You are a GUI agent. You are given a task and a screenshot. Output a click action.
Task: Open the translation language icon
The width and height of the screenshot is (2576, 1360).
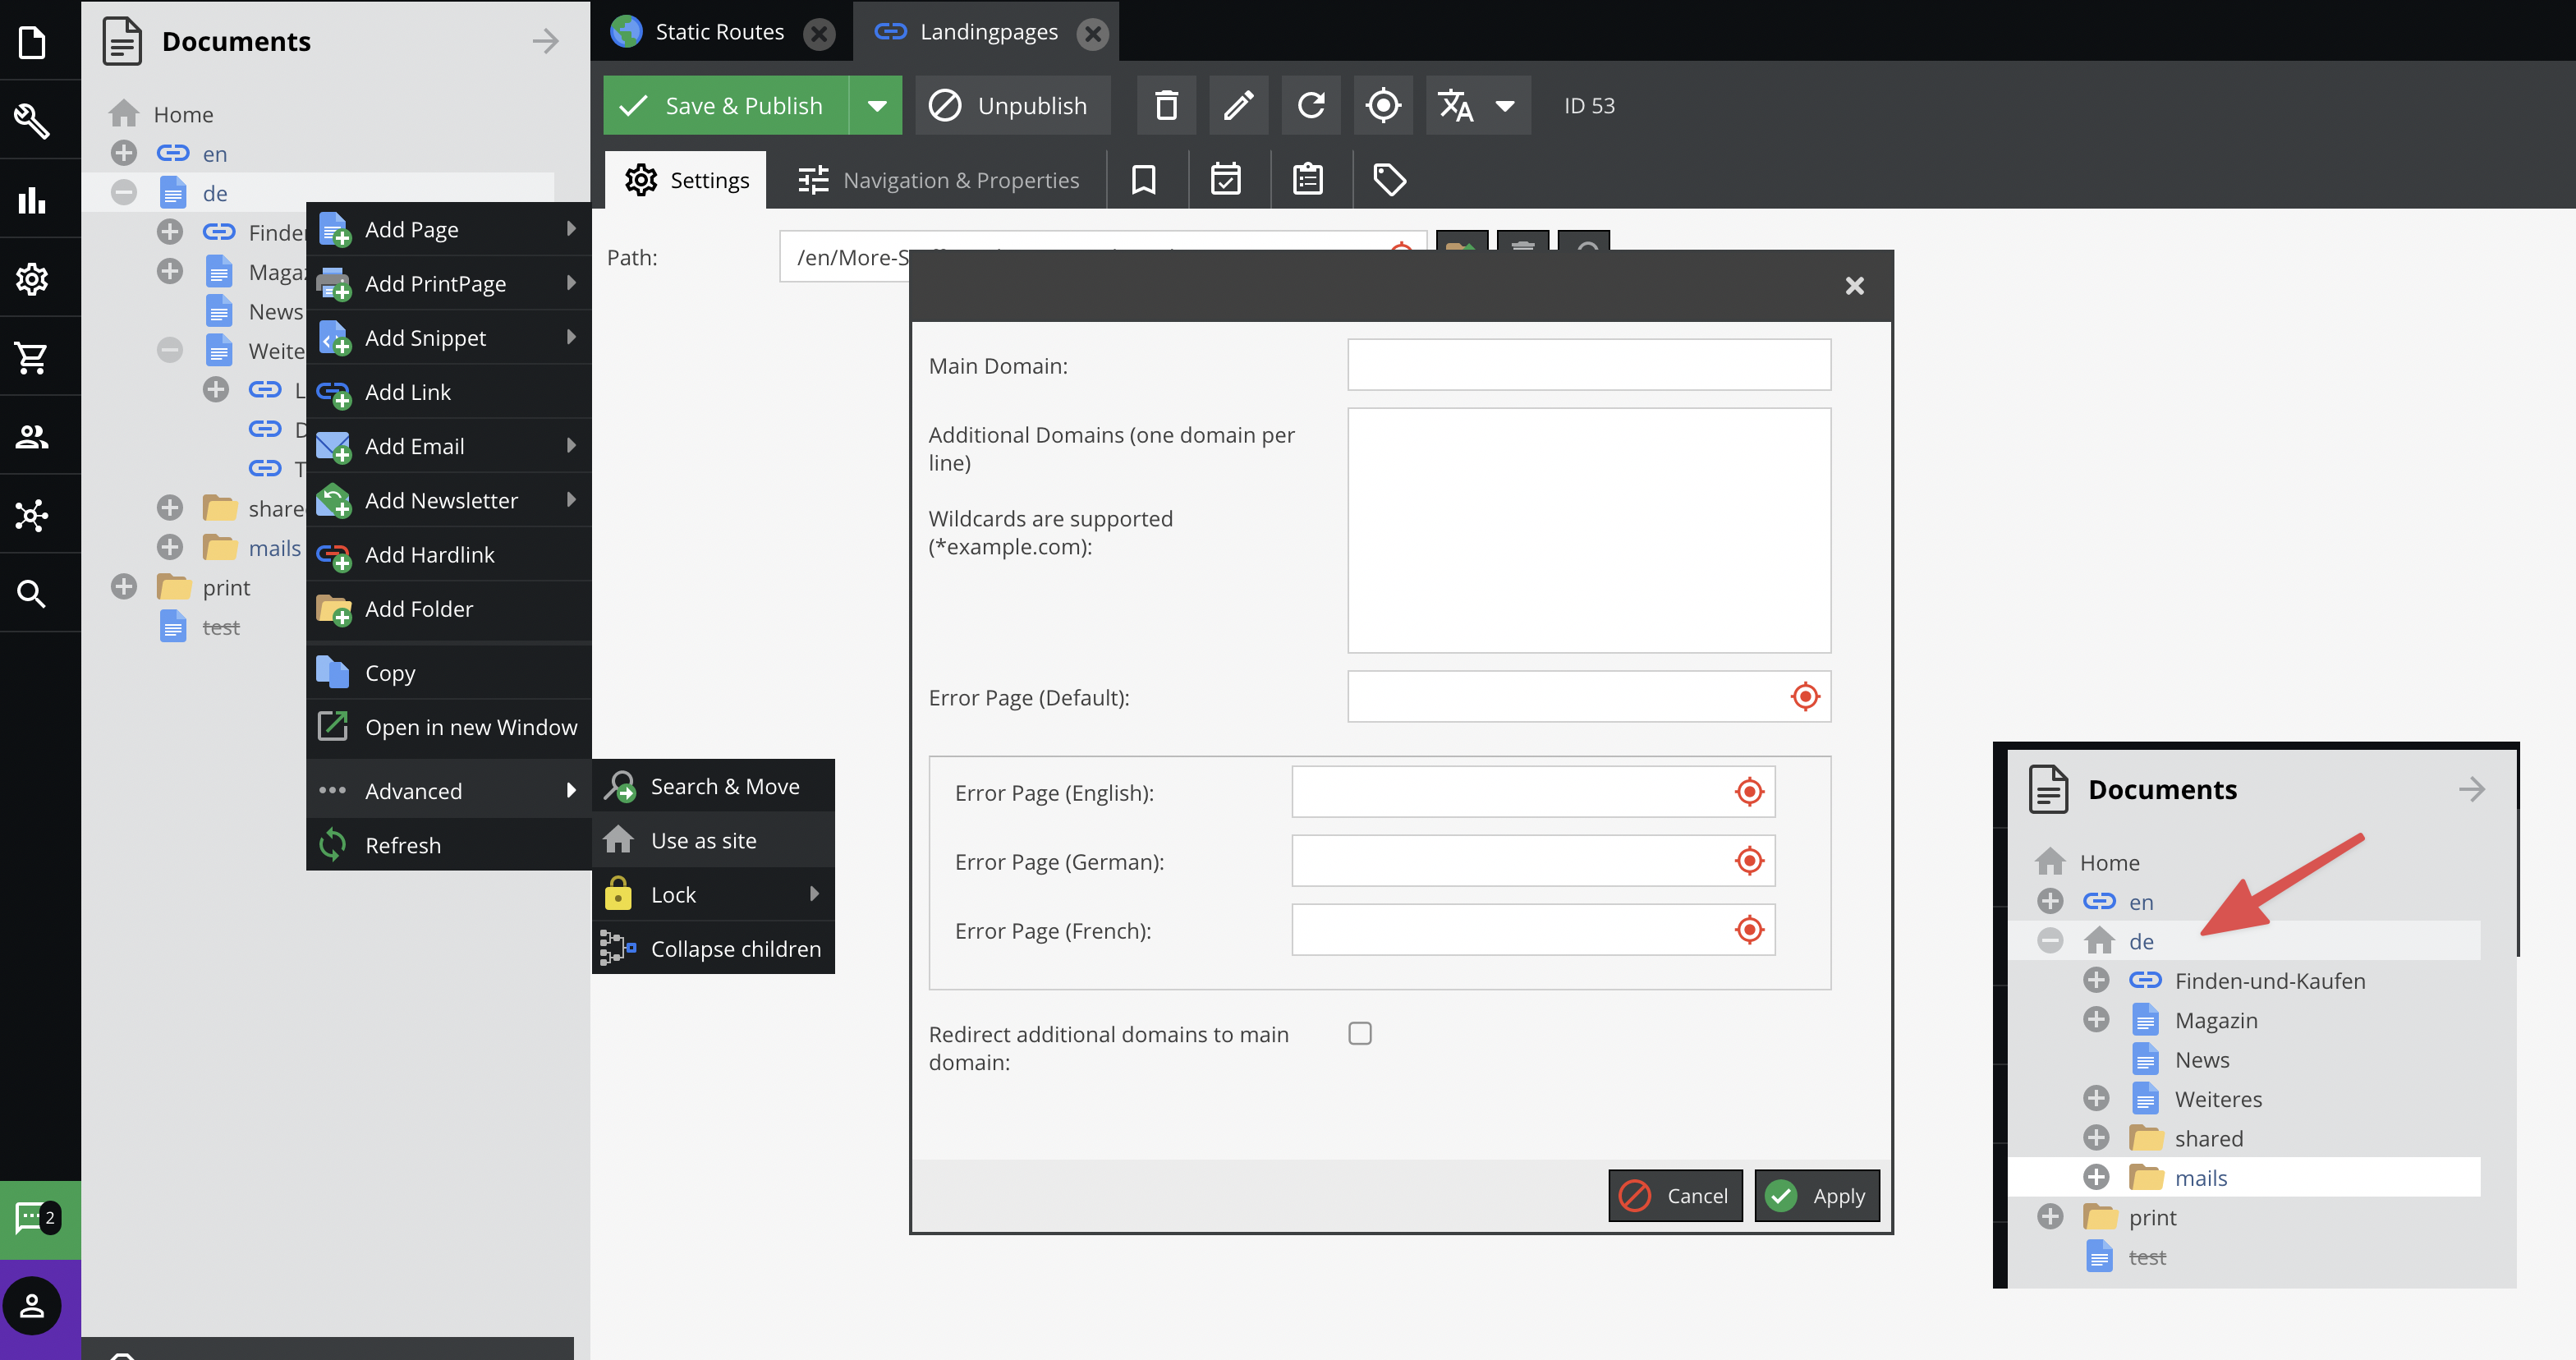[x=1456, y=105]
